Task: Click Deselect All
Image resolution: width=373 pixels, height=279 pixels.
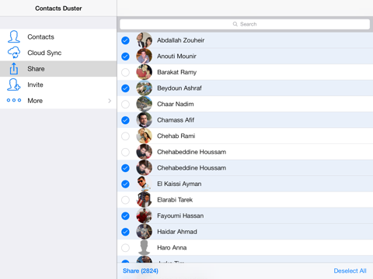Action: (x=350, y=270)
